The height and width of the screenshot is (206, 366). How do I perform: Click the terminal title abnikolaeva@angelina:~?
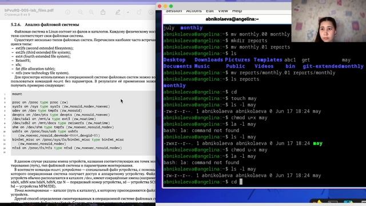[x=232, y=19]
